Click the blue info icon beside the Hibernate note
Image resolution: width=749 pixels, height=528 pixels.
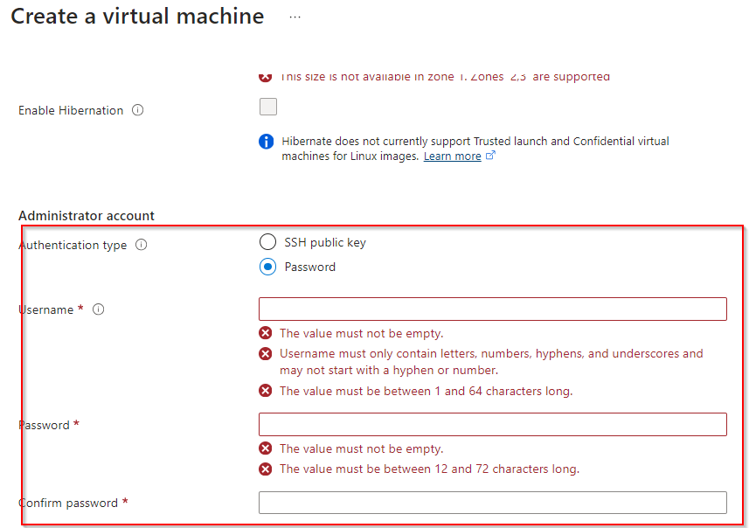[x=267, y=142]
